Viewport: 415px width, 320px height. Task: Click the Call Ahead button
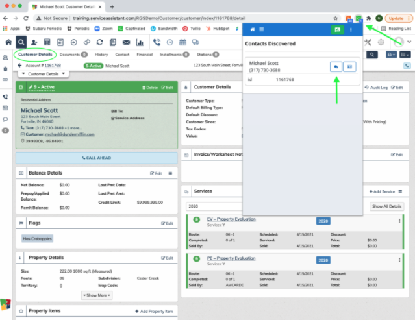96,158
